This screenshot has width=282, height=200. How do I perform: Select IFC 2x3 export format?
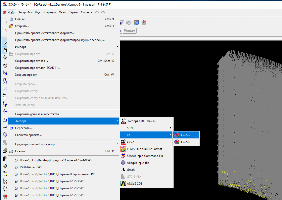[186, 135]
